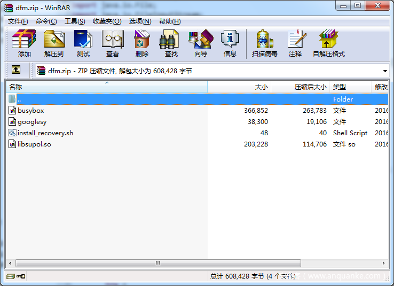Click the 解压到 (Extract To) toolbar icon
The width and height of the screenshot is (394, 286).
click(54, 39)
